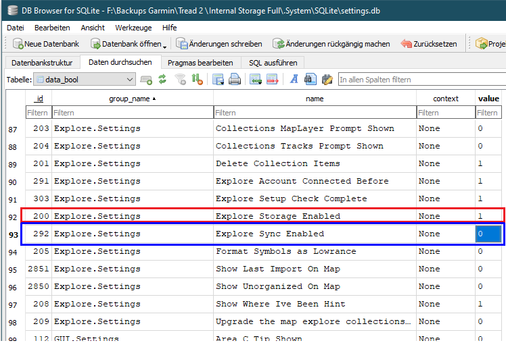Click the group_name cell in the _id 203 row
This screenshot has height=345, width=506.
point(133,128)
